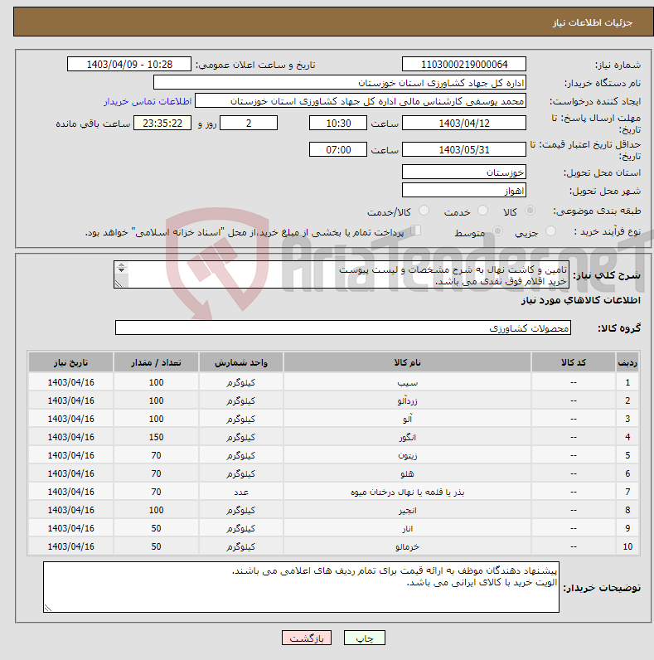Click the تاریخ نیاز column header

(70, 362)
